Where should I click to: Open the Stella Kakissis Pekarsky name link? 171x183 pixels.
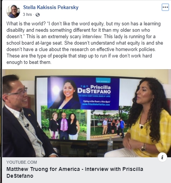pos(51,7)
